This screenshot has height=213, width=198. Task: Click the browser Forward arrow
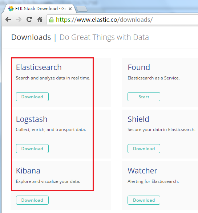19,20
